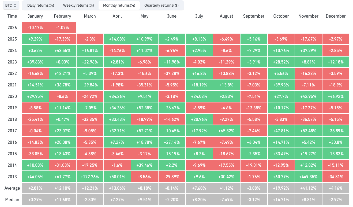Click the June 2022 -37.28% cell

(x=172, y=73)
